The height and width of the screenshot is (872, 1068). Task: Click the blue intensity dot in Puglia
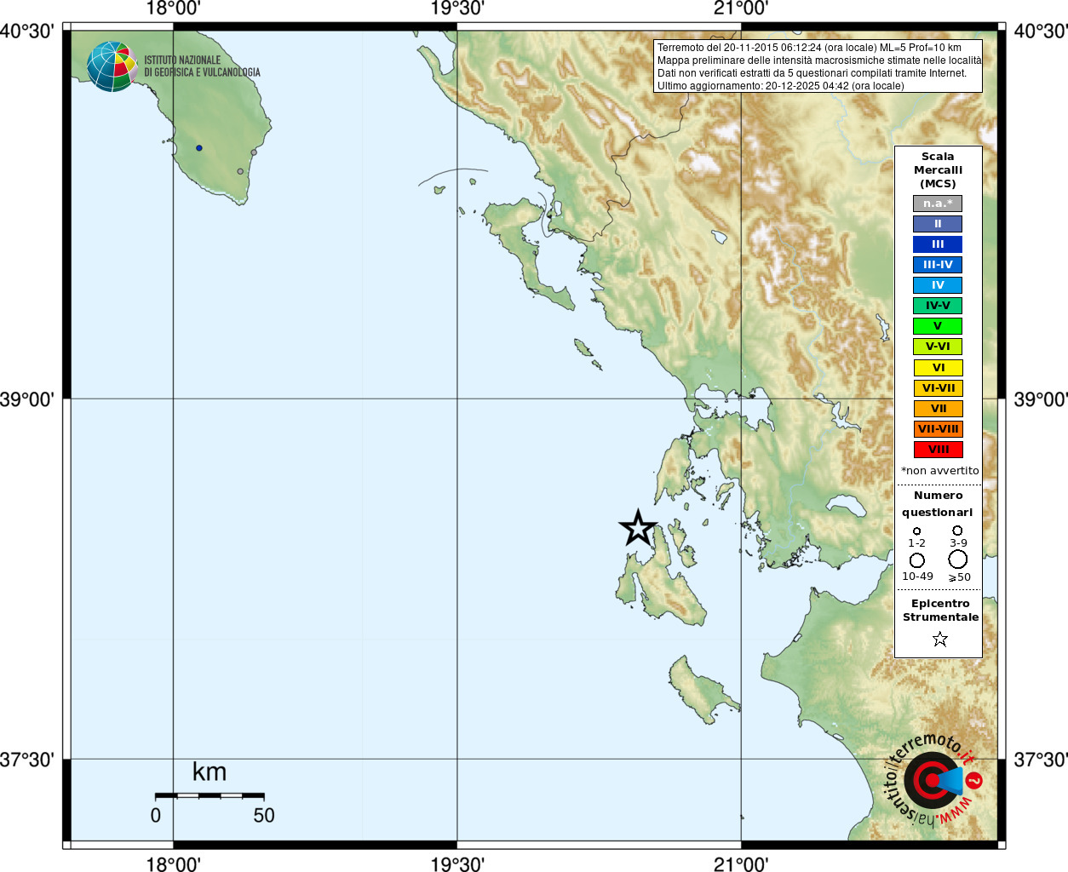click(x=199, y=148)
